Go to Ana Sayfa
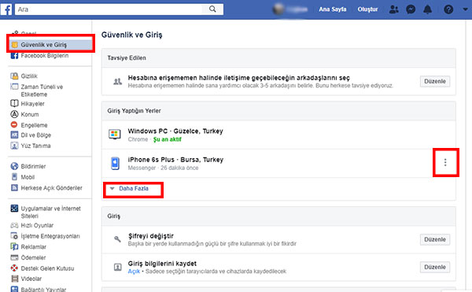The image size is (472, 292). point(333,9)
